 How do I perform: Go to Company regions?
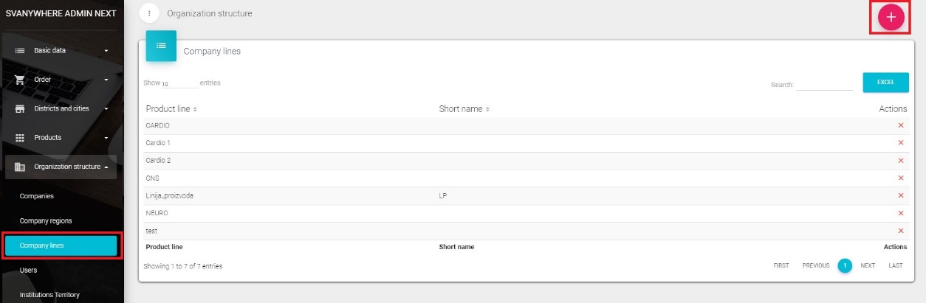tap(46, 220)
